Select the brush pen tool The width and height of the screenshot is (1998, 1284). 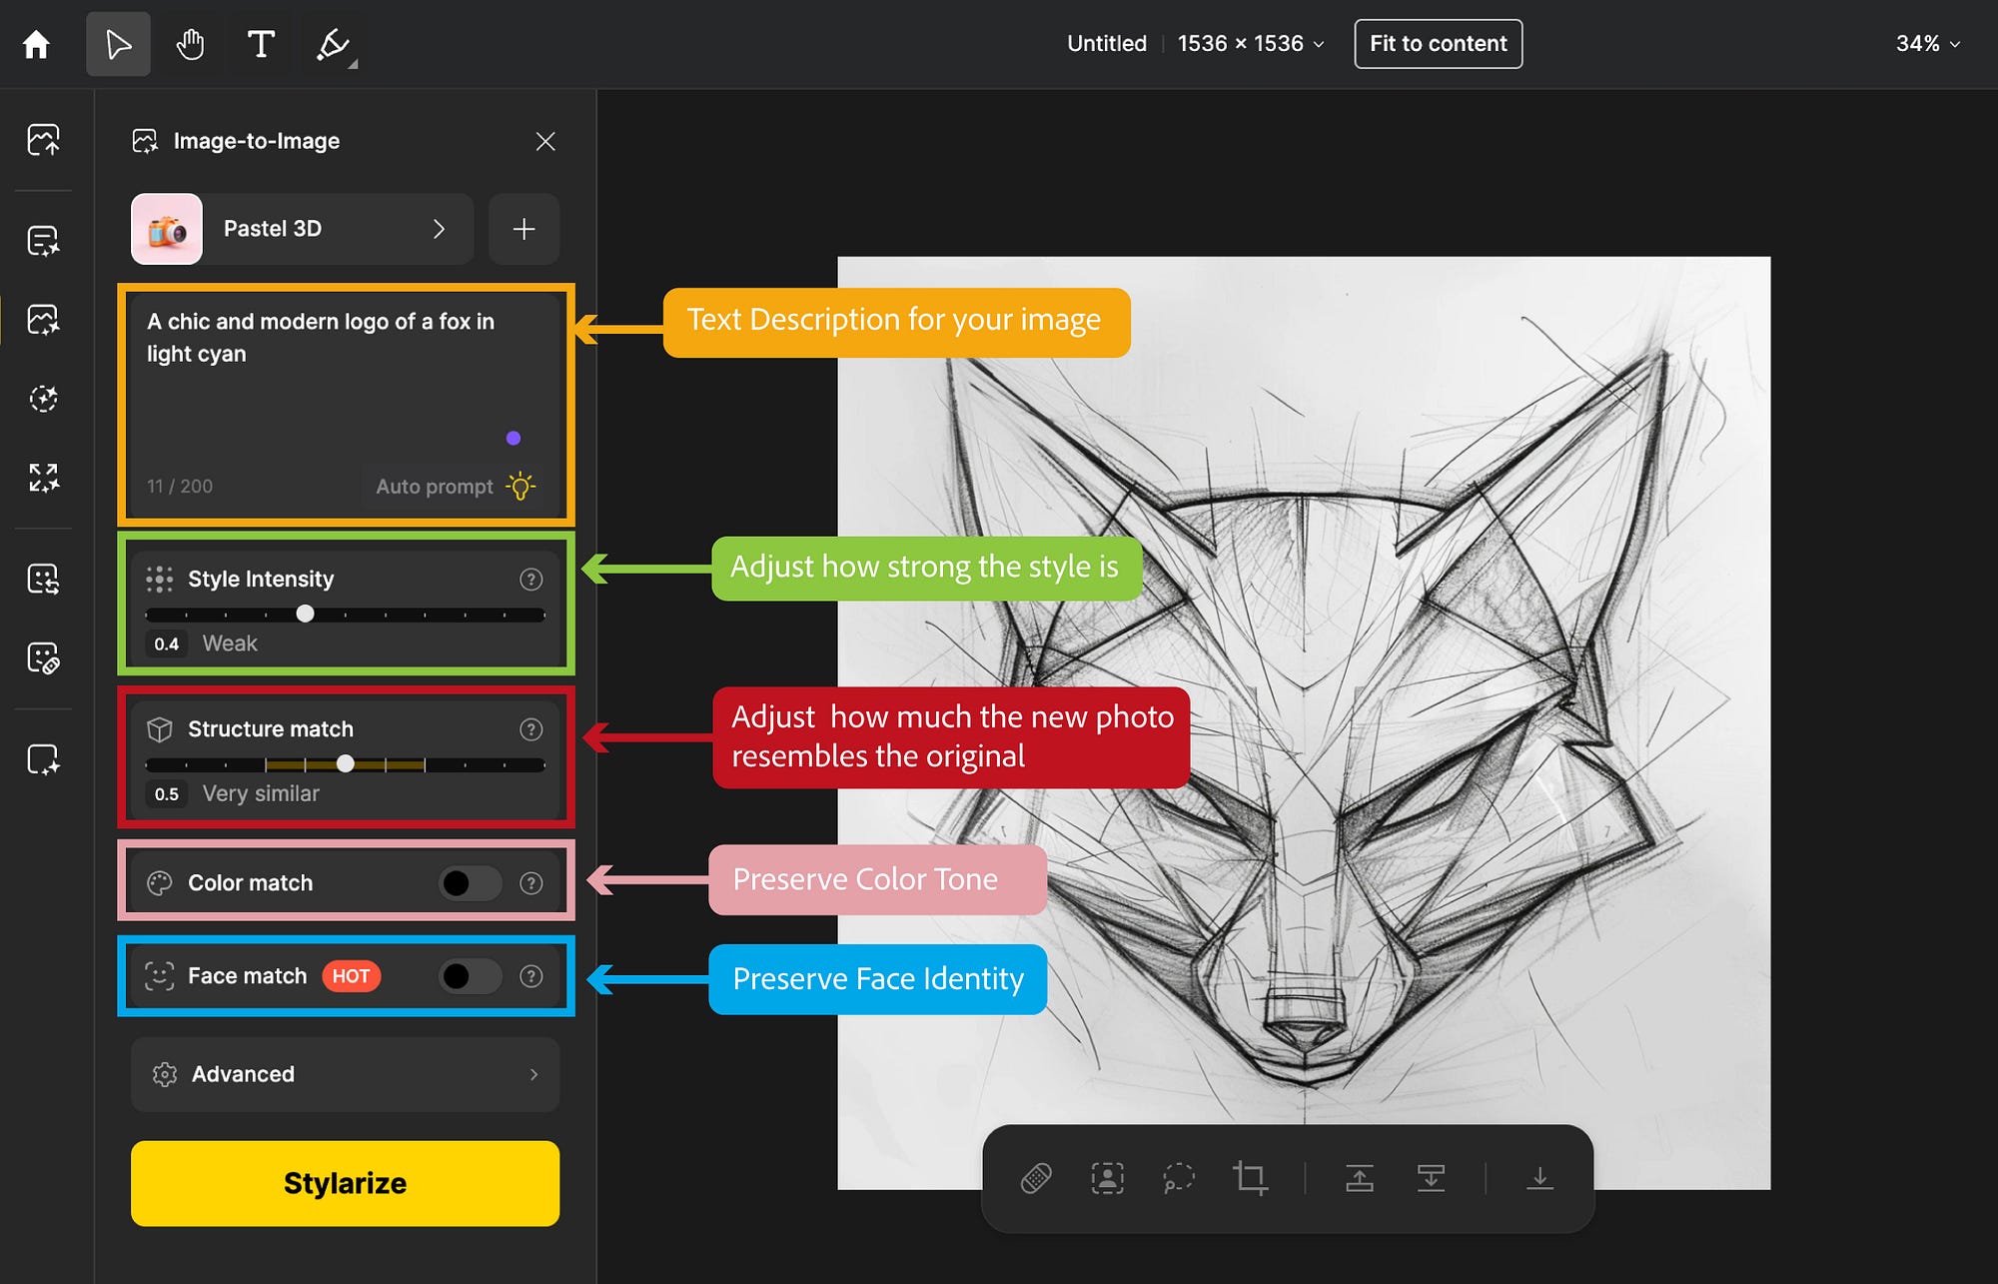(x=333, y=44)
